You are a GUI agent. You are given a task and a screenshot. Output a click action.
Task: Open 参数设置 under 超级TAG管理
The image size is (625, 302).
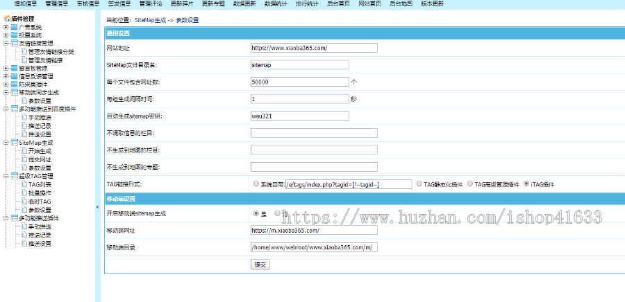[x=40, y=210]
